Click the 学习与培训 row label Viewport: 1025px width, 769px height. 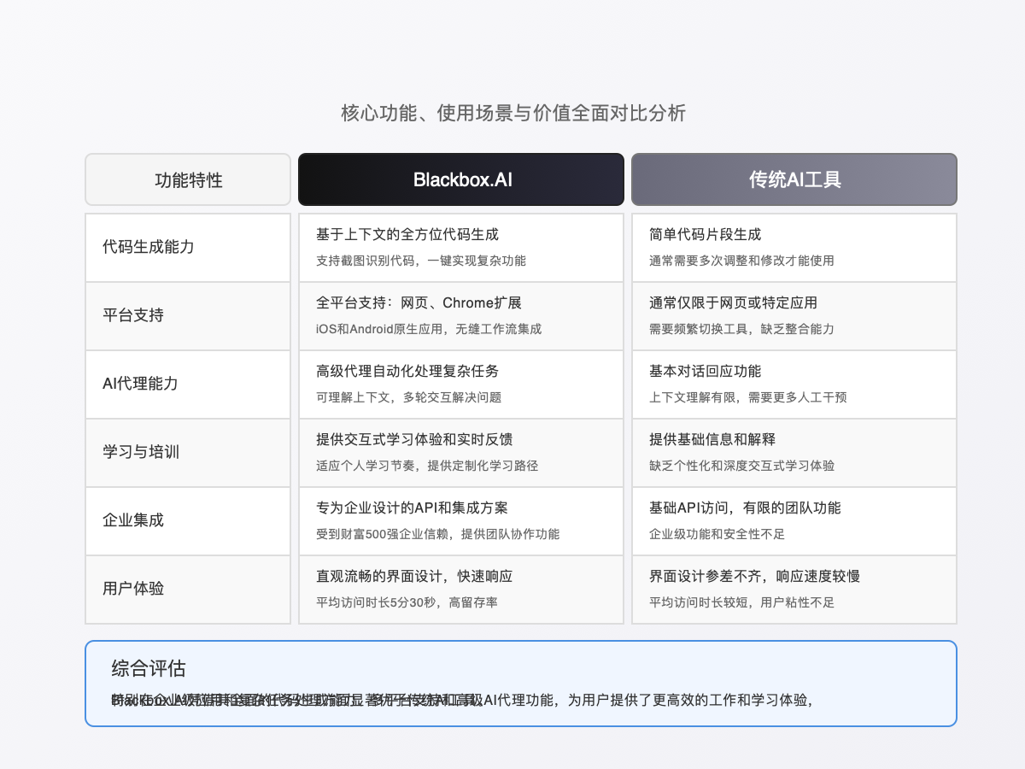click(141, 452)
